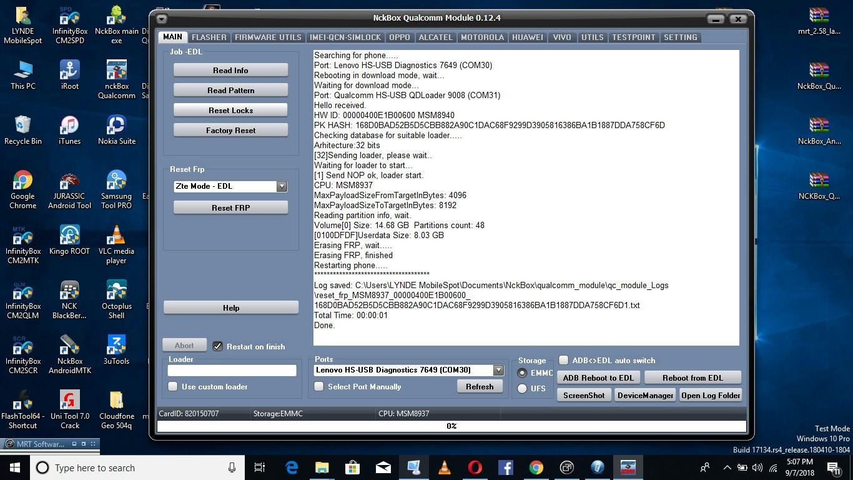Screen dimensions: 853x480
Task: Click Reset FRP button
Action: coord(230,207)
